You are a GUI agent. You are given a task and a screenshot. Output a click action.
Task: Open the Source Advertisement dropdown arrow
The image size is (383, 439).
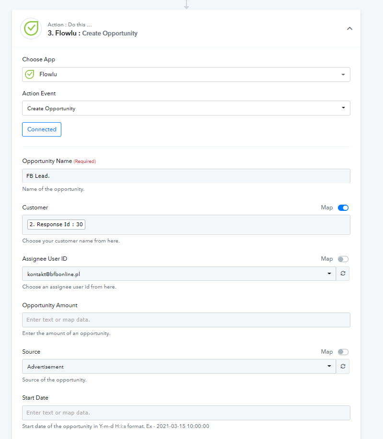pyautogui.click(x=329, y=366)
